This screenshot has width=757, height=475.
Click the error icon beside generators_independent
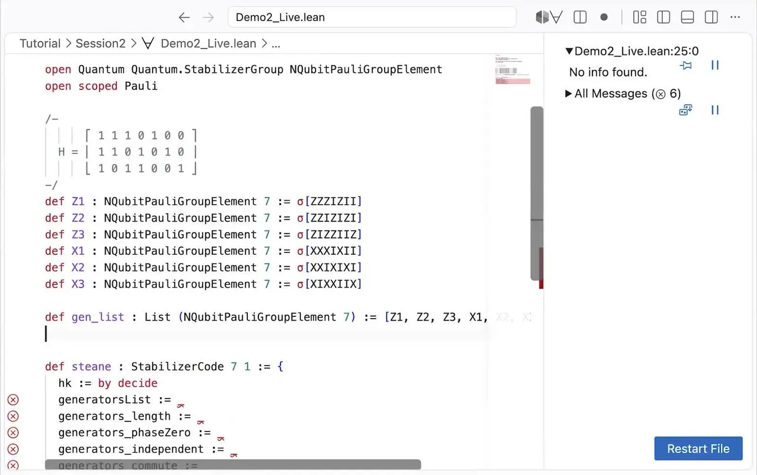click(x=13, y=449)
